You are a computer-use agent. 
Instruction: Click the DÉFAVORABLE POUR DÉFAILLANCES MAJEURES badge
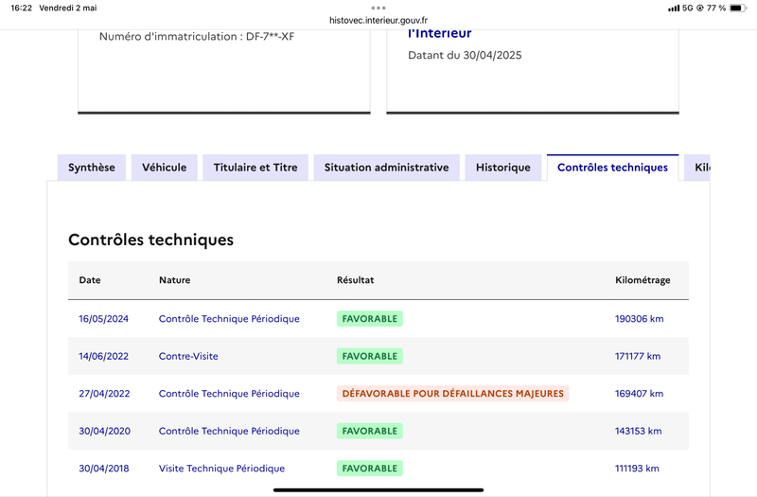click(x=452, y=394)
